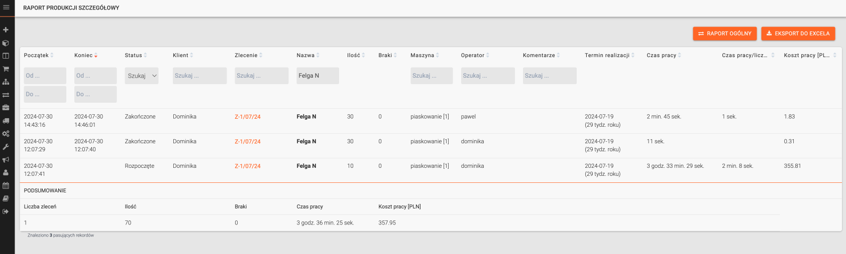Click the truck icon in the sidebar

6,121
